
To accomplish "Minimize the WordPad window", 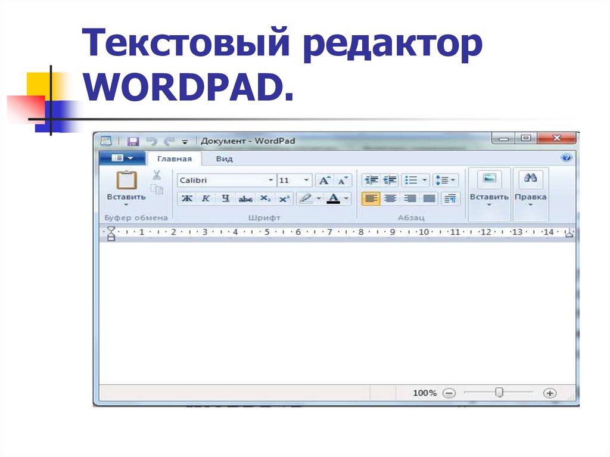I will 503,138.
